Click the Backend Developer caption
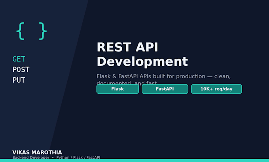Screen dimensions: 269x162 pyautogui.click(x=31, y=157)
